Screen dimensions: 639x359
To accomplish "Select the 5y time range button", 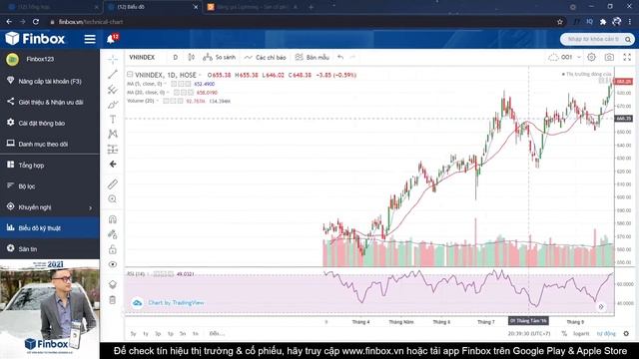I will click(x=133, y=334).
